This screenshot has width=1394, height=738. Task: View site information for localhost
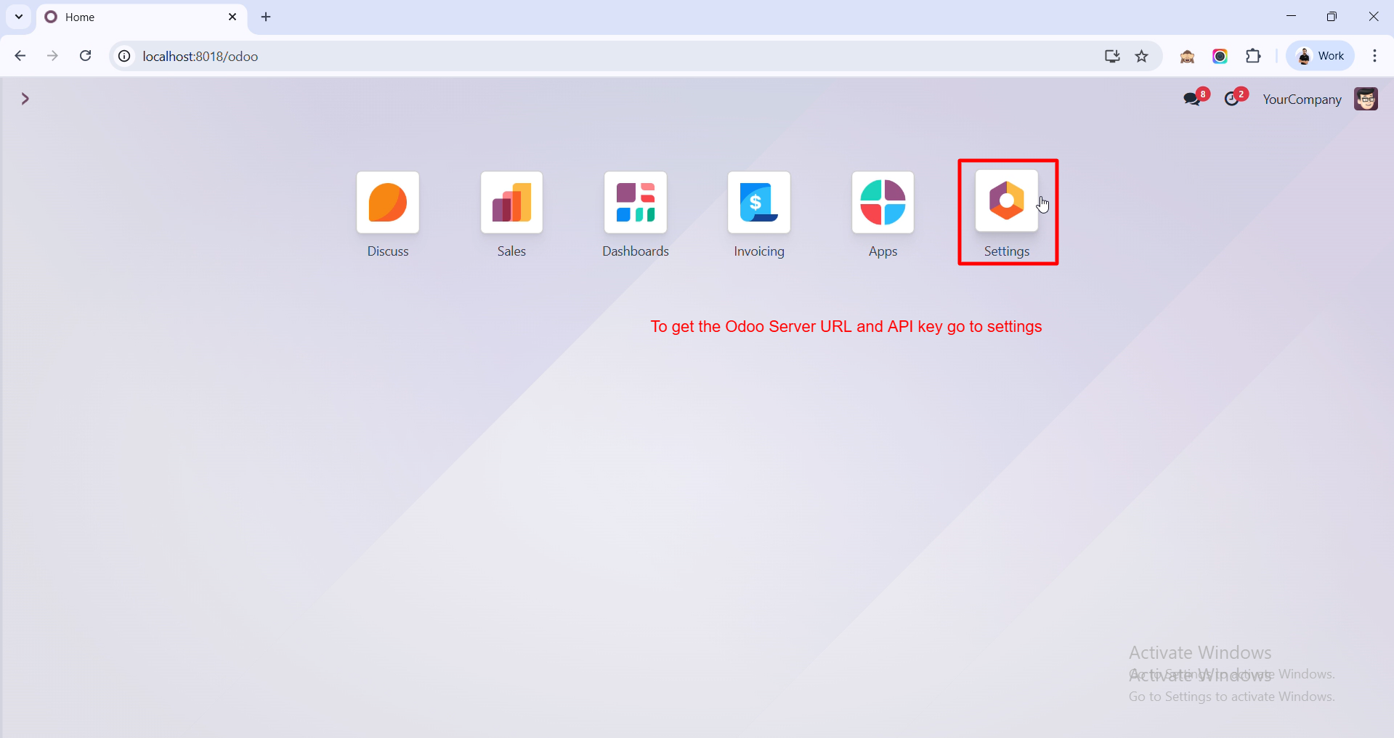[x=125, y=56]
